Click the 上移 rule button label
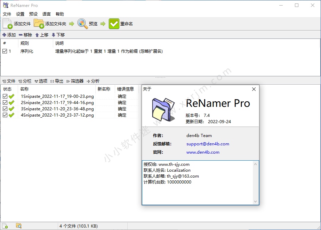Image resolution: width=321 pixels, height=230 pixels. tap(44, 35)
